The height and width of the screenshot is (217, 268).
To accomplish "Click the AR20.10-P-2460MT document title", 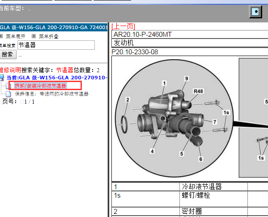I will tap(143, 35).
